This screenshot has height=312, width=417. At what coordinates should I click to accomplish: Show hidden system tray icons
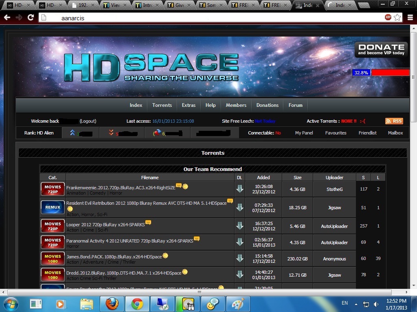pyautogui.click(x=356, y=304)
